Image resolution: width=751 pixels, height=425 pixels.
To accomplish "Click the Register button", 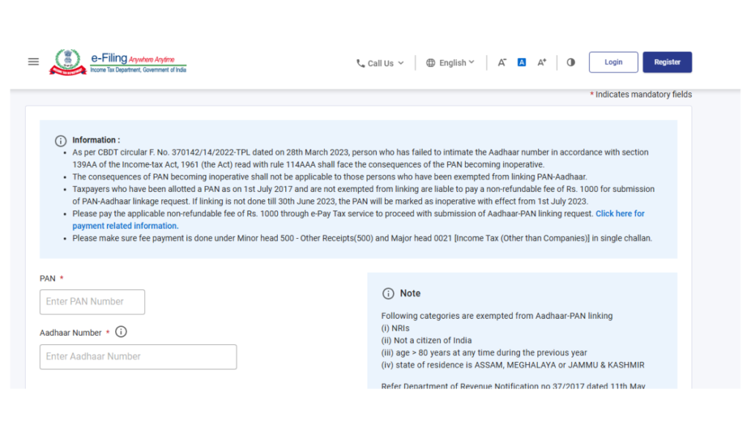I will click(667, 62).
